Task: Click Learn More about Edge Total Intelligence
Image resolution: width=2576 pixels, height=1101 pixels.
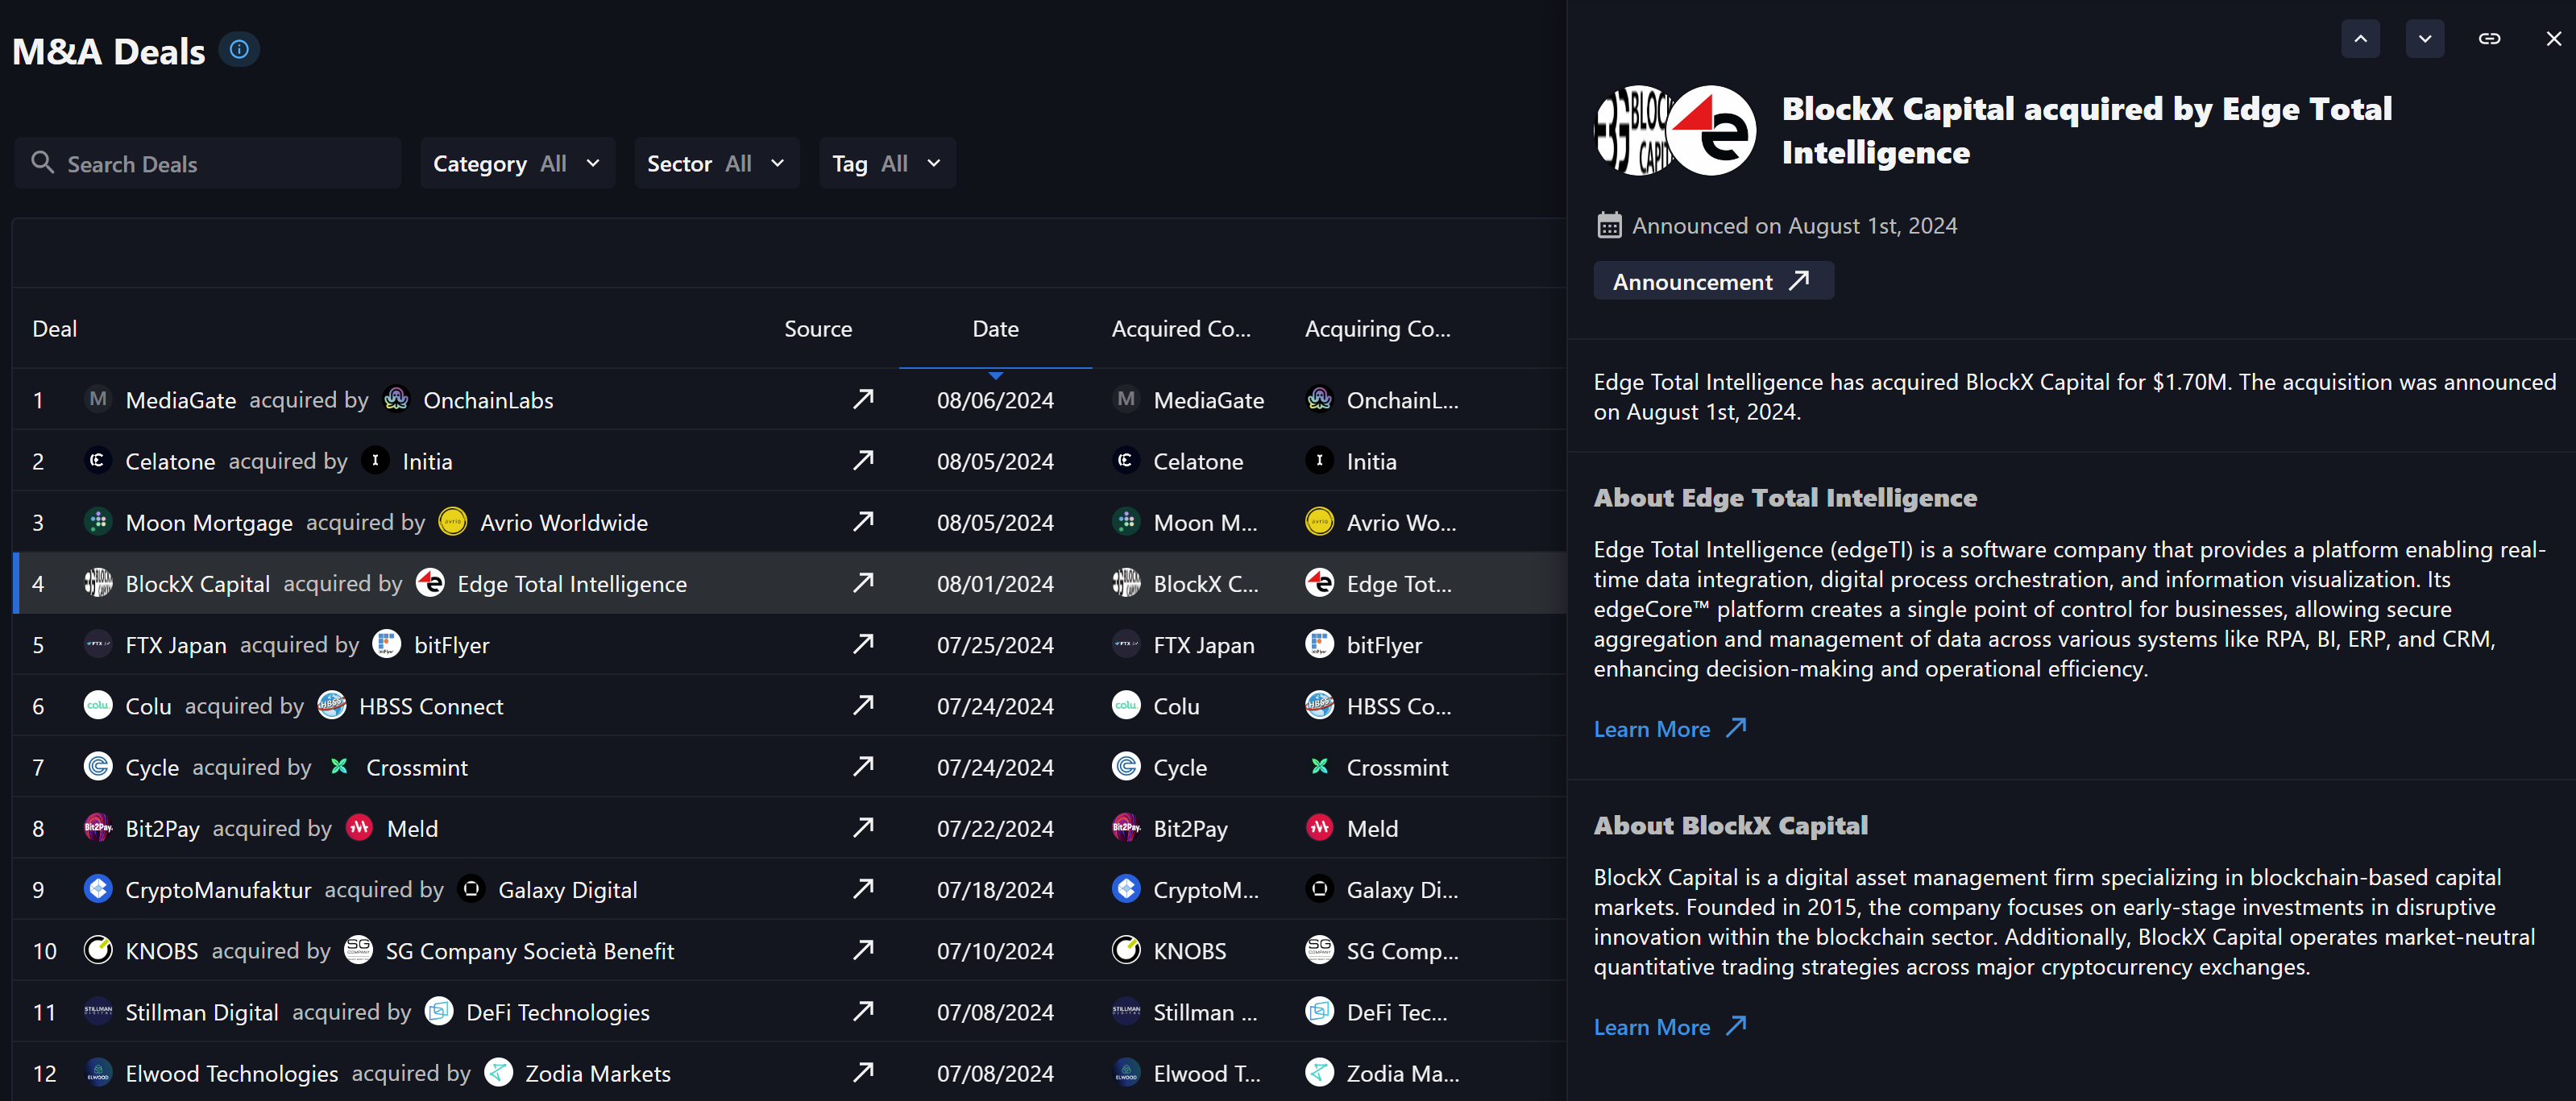Action: coord(1670,729)
